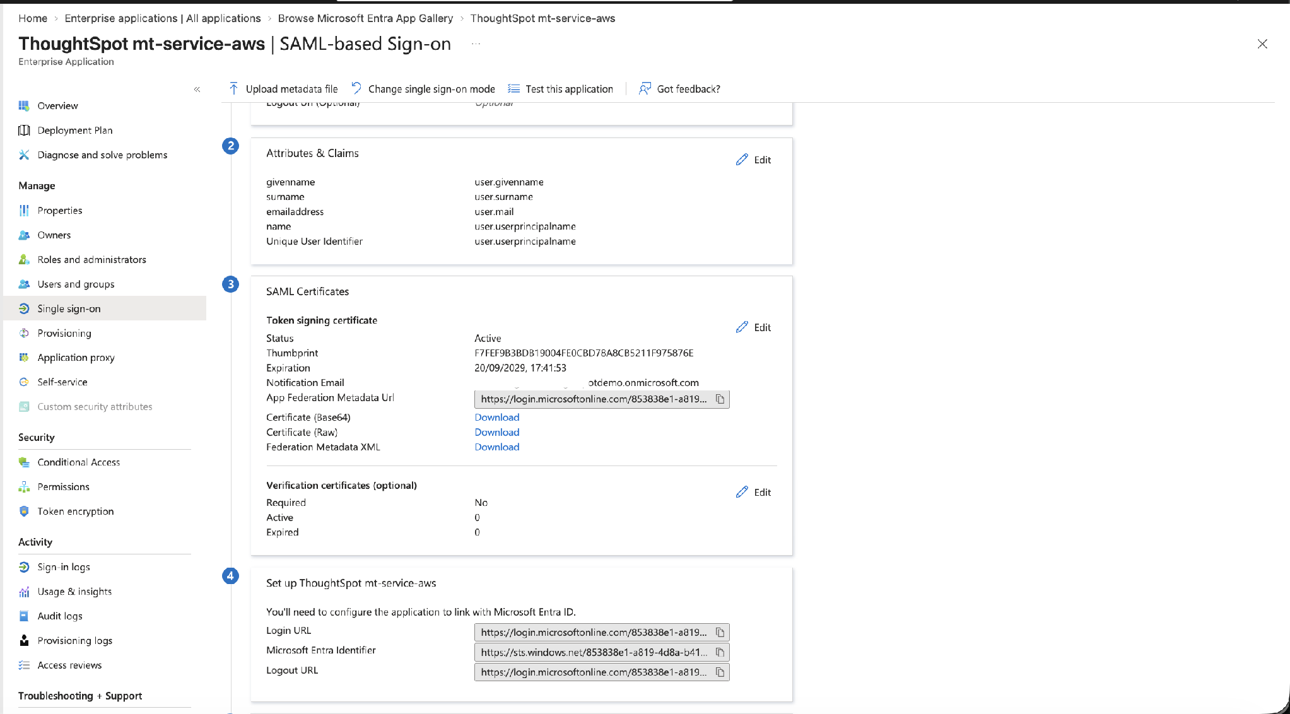Open the more options ellipsis by title
1290x714 pixels.
pyautogui.click(x=476, y=44)
